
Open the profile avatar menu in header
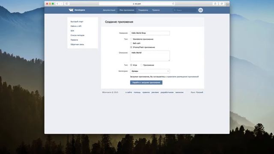[201, 10]
